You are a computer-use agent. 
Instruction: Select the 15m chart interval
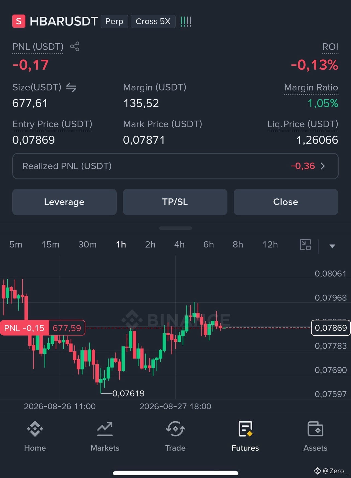[x=51, y=244]
